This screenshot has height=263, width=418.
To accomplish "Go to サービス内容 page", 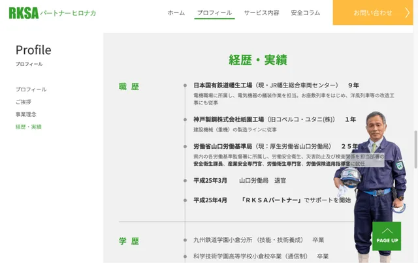I will tap(261, 12).
